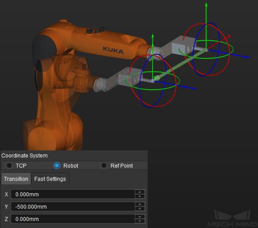Click the Z value input field
Image resolution: width=258 pixels, height=228 pixels.
point(73,219)
